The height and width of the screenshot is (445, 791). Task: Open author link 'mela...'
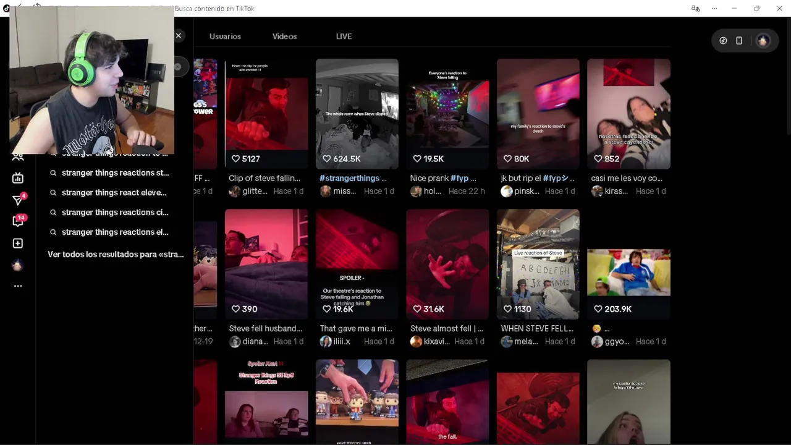(x=527, y=342)
